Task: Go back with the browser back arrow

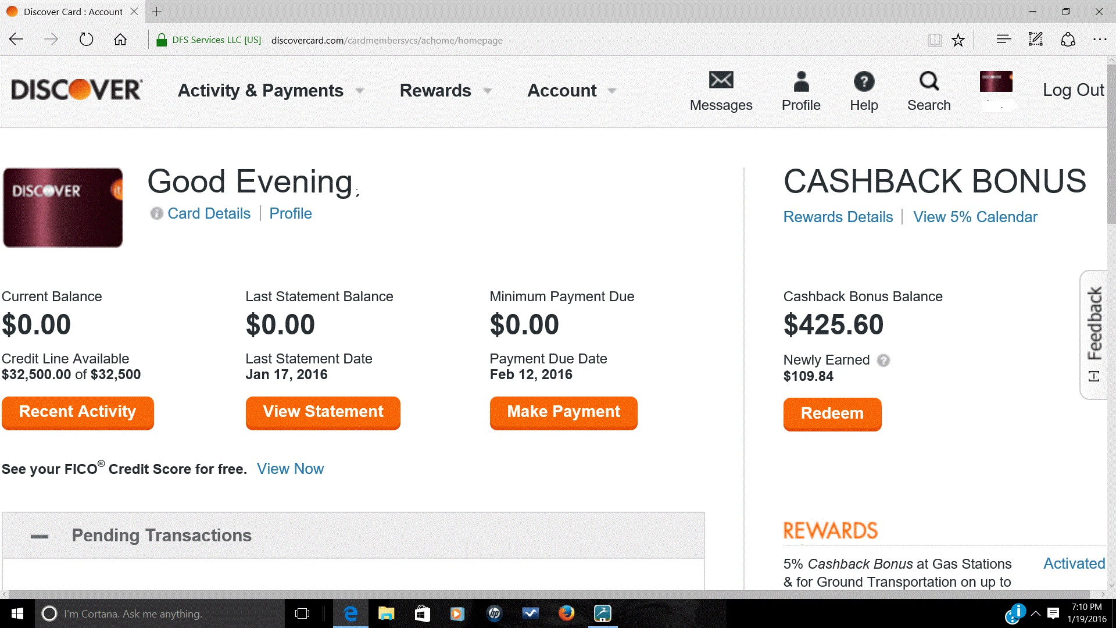Action: 16,40
